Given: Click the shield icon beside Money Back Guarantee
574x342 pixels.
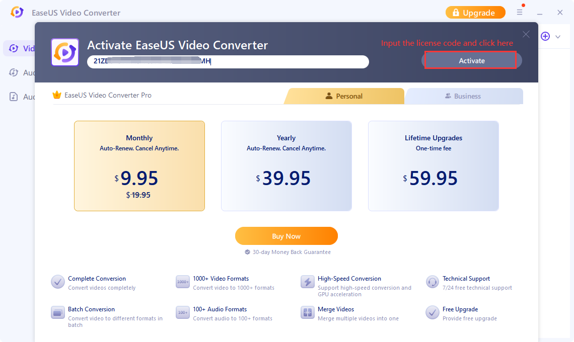Looking at the screenshot, I should (x=247, y=252).
